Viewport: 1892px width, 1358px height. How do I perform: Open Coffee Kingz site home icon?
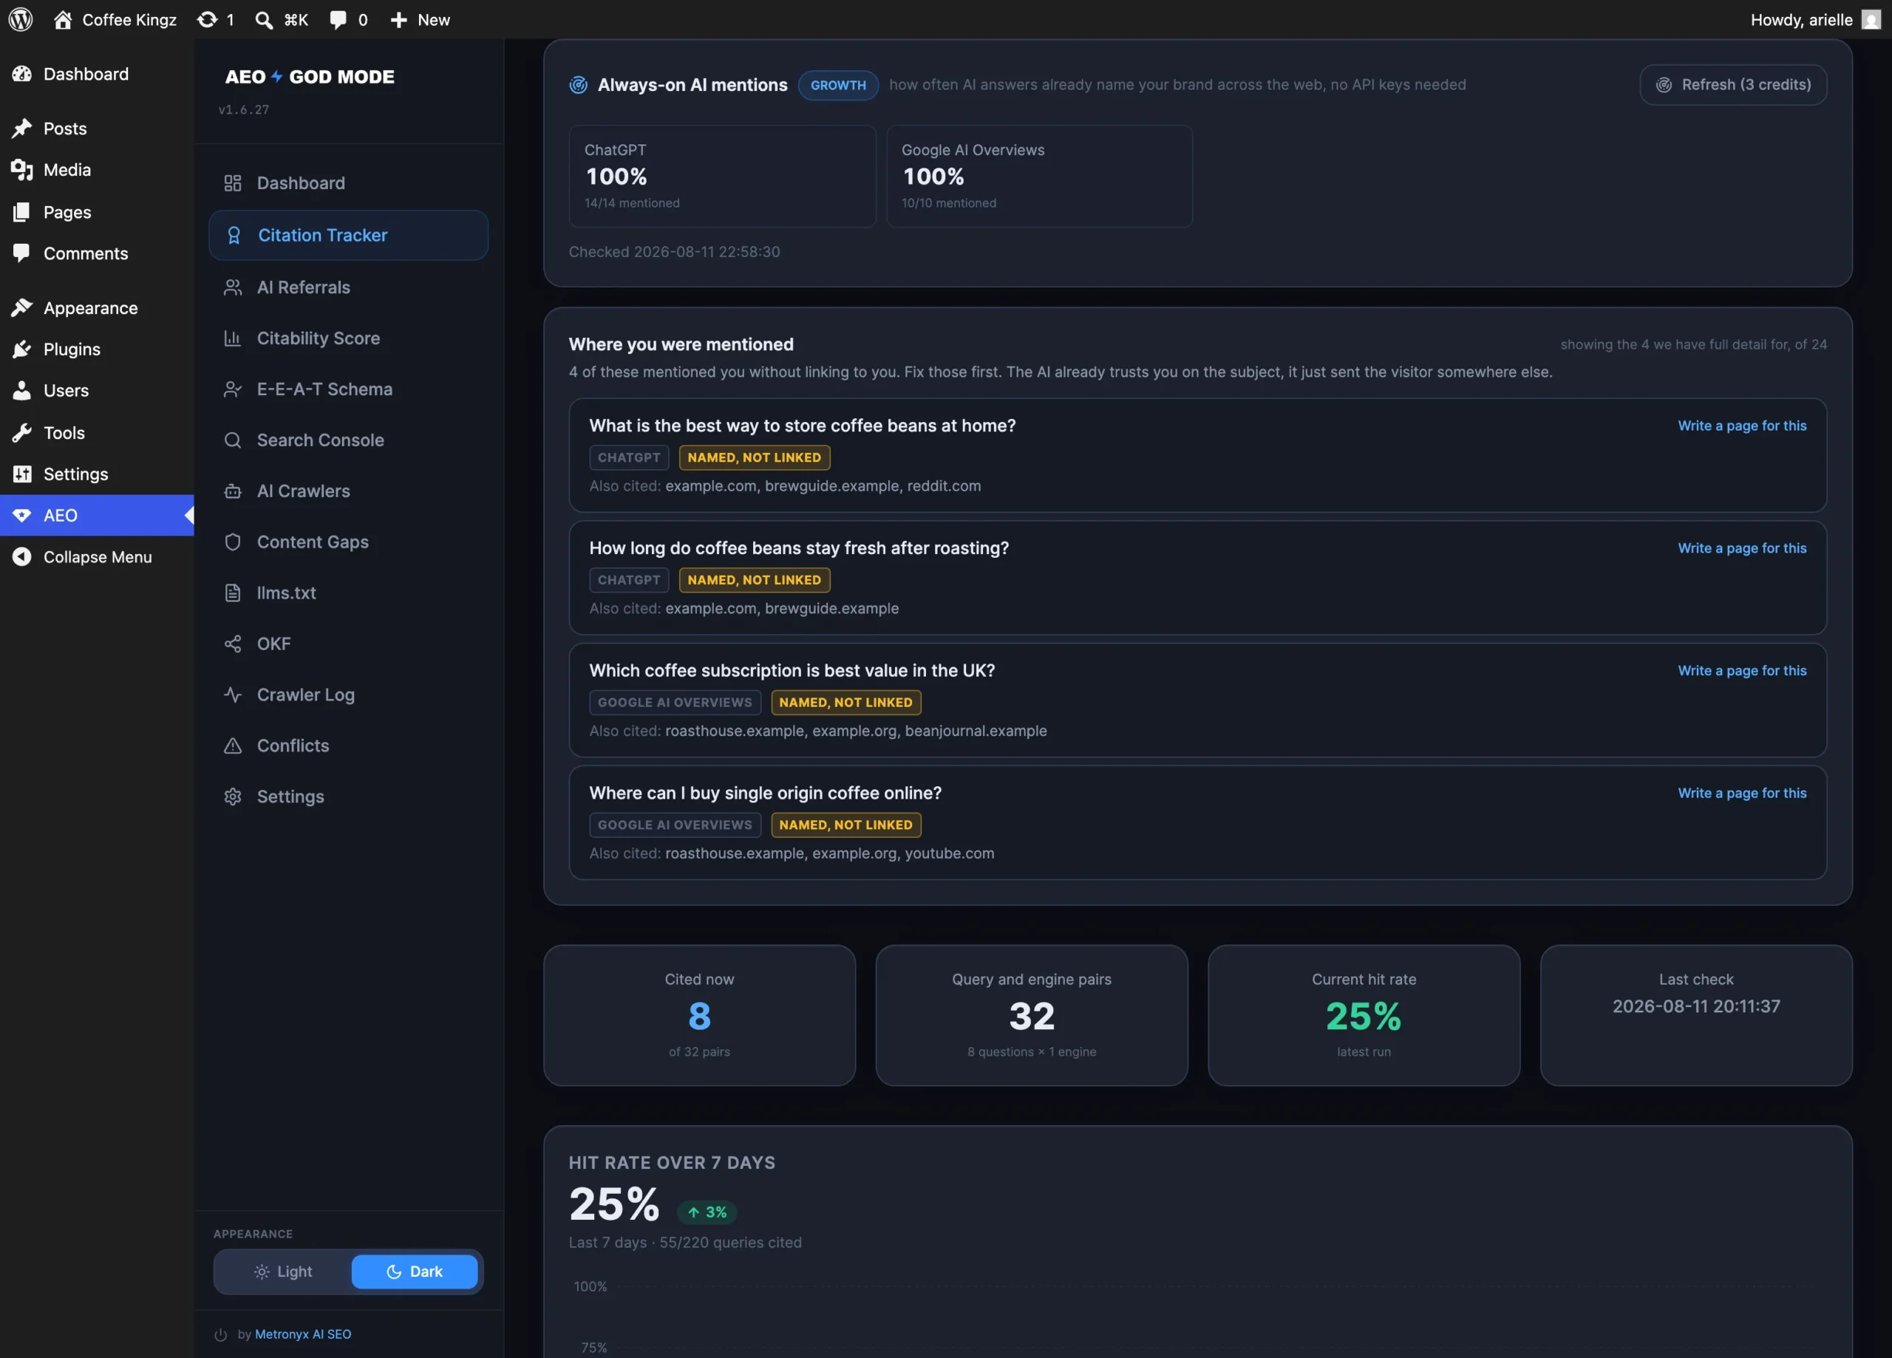63,19
